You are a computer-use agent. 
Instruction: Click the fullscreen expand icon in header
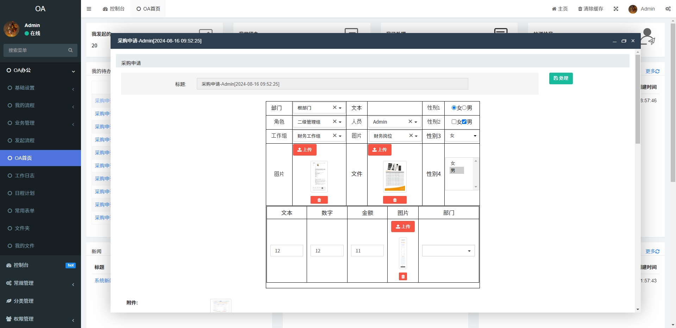[616, 9]
